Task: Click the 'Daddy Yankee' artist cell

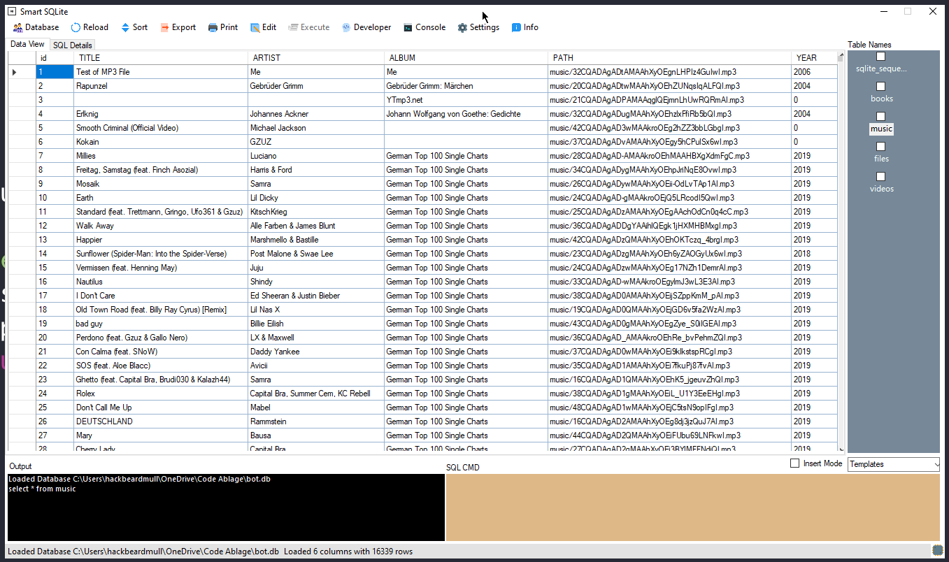Action: click(316, 352)
